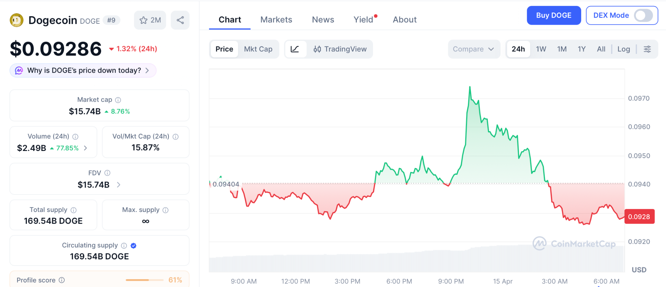Viewport: 666px width, 287px height.
Task: Click the FDV info icon
Action: coord(107,173)
